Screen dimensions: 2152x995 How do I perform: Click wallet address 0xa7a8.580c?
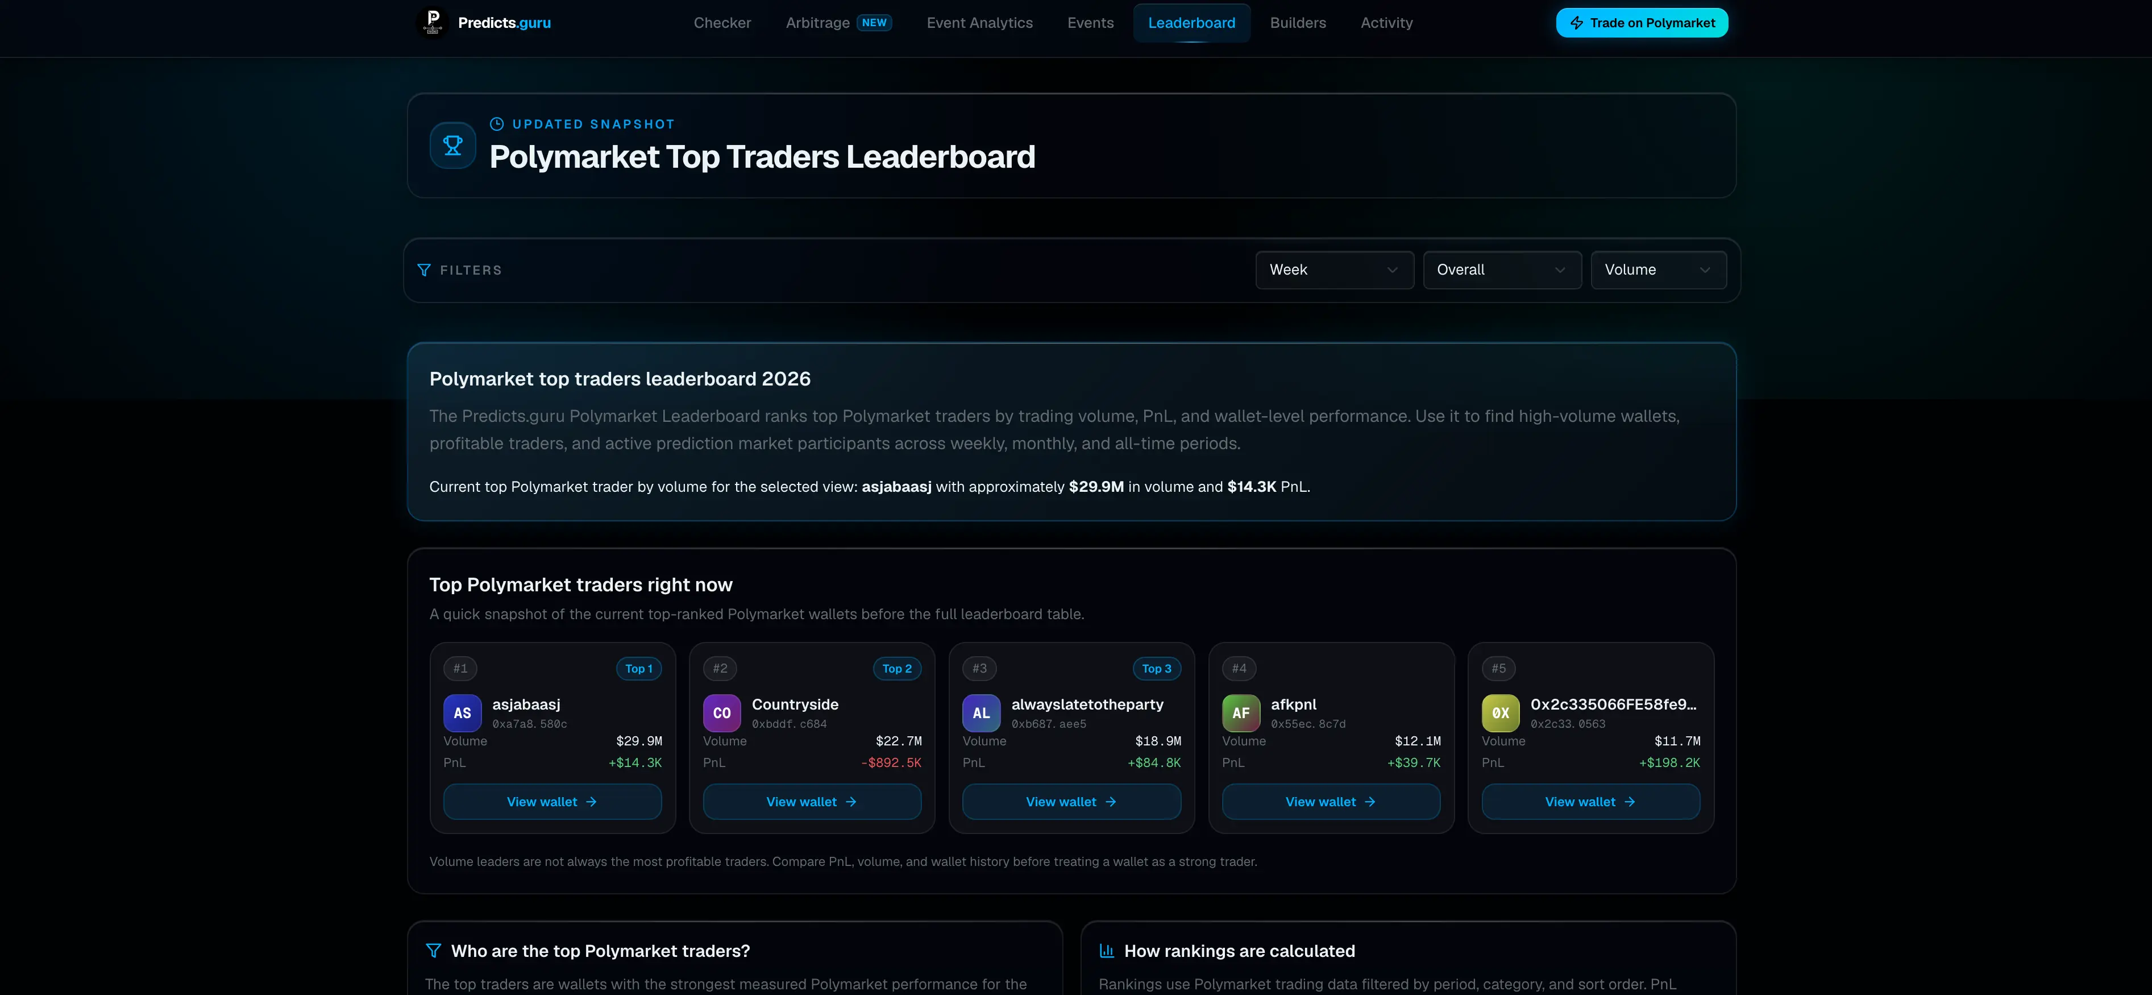tap(530, 724)
